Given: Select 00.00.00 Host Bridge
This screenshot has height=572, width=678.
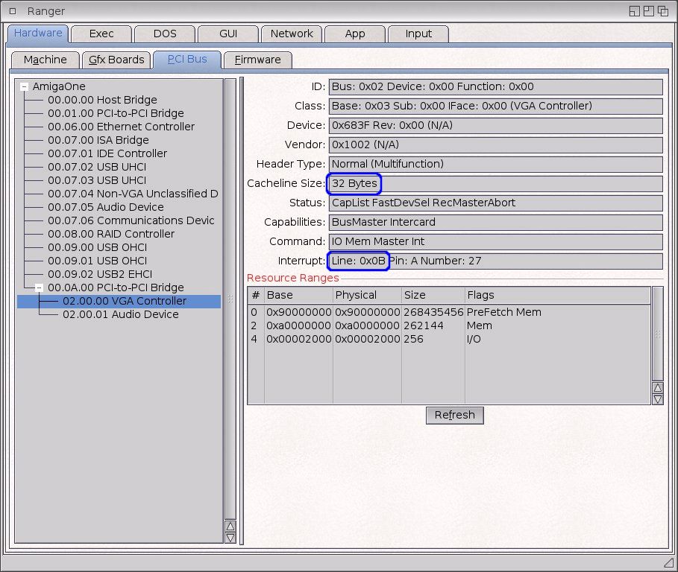Looking at the screenshot, I should point(102,100).
